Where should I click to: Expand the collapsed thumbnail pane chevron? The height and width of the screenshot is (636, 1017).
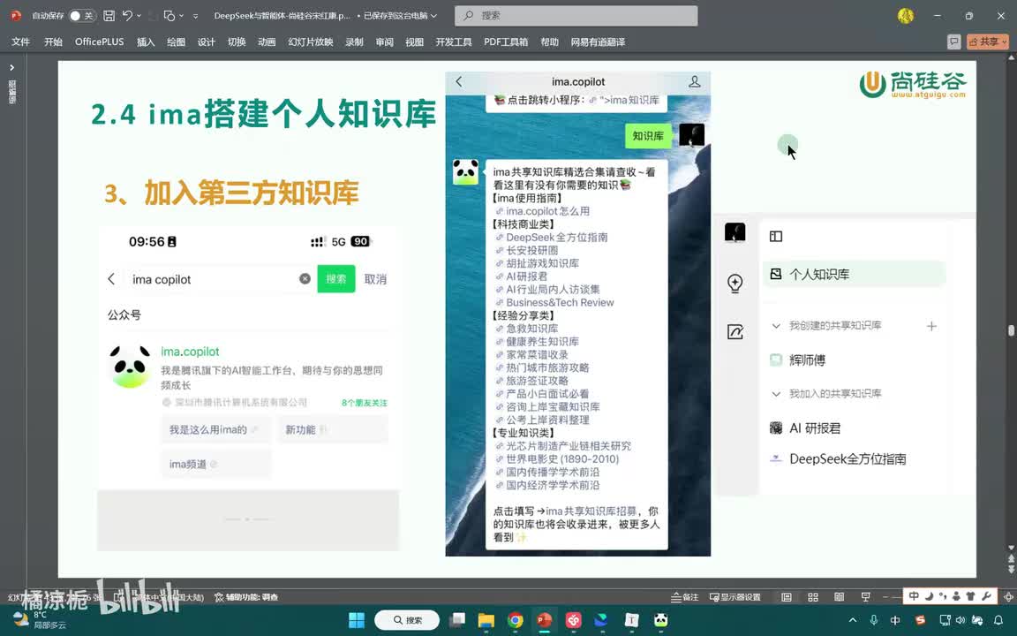11,67
